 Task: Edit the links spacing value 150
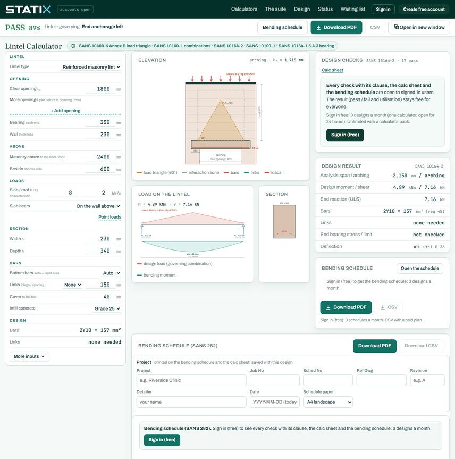(x=100, y=285)
